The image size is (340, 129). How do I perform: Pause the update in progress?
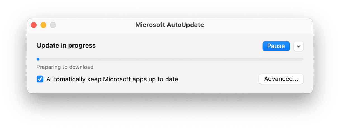point(276,46)
